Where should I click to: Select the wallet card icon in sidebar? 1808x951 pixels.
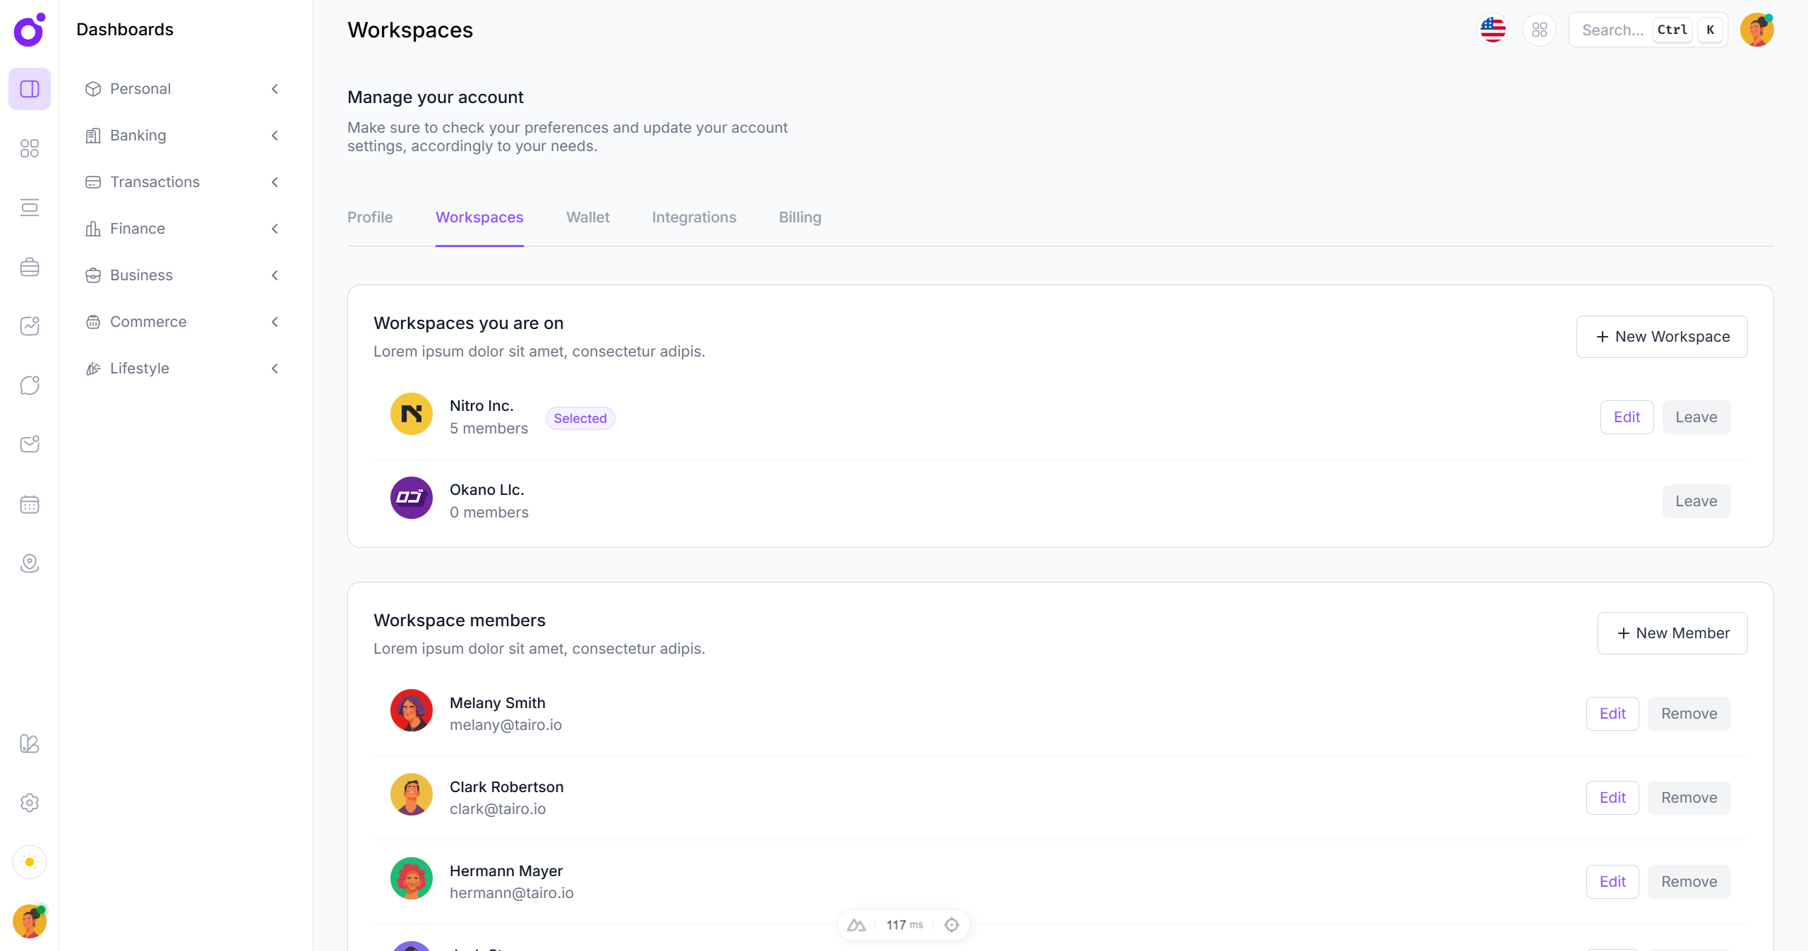click(30, 207)
